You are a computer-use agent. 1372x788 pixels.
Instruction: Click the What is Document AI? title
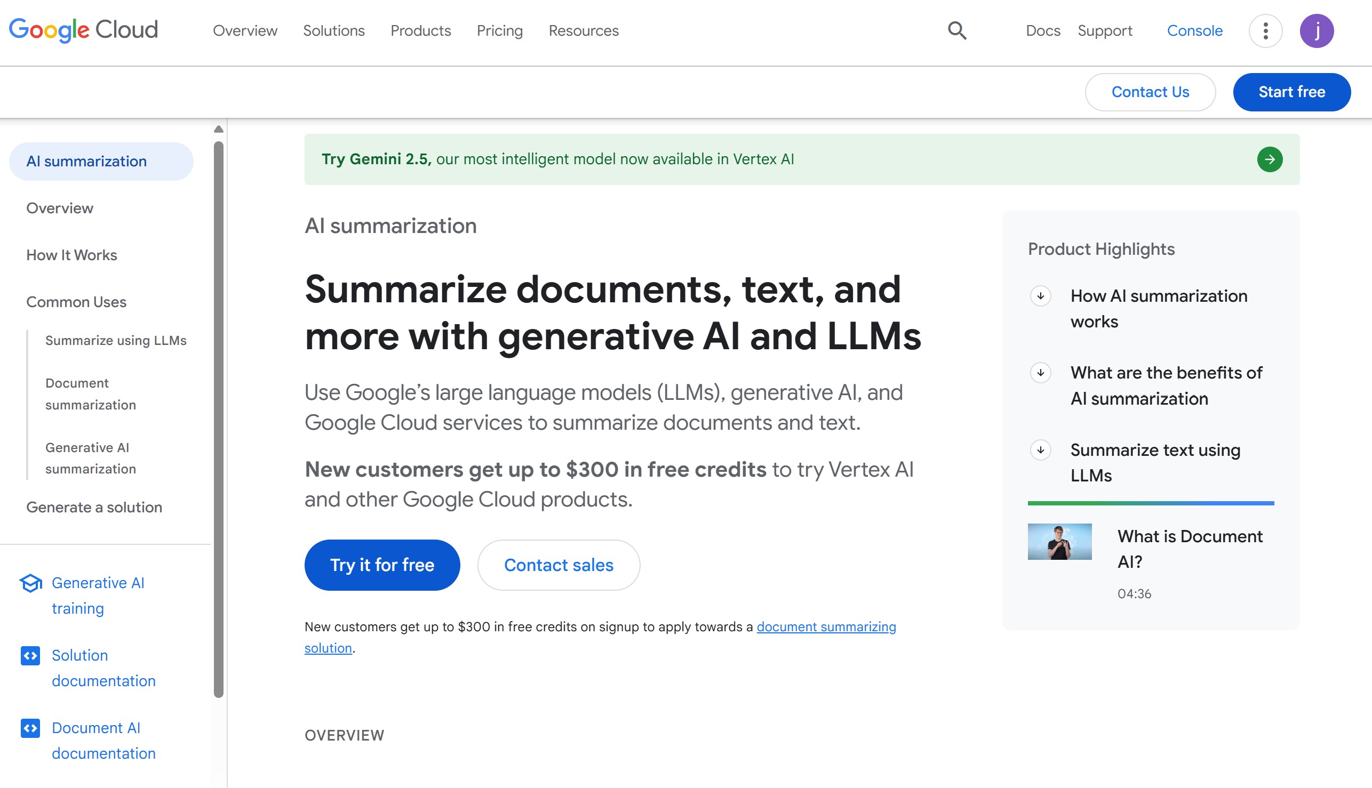pos(1190,549)
